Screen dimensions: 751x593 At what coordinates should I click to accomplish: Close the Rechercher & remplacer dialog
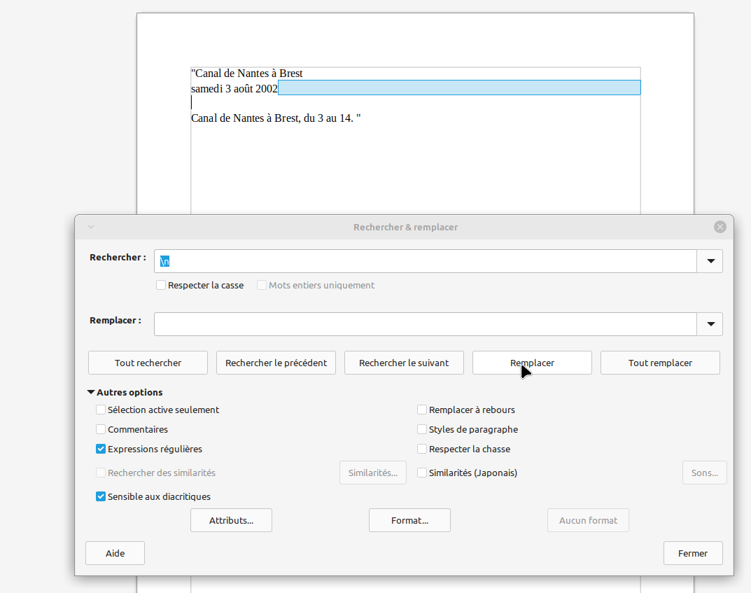click(x=720, y=227)
